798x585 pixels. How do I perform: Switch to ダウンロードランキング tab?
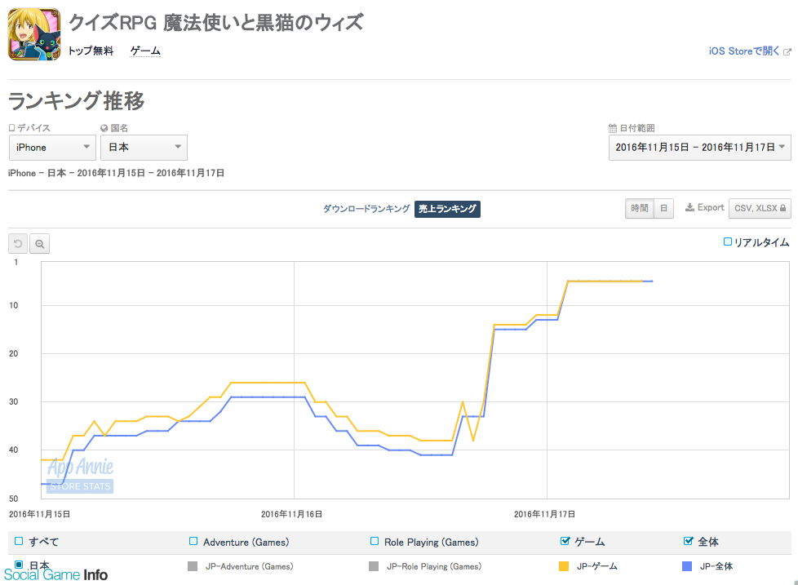point(366,209)
